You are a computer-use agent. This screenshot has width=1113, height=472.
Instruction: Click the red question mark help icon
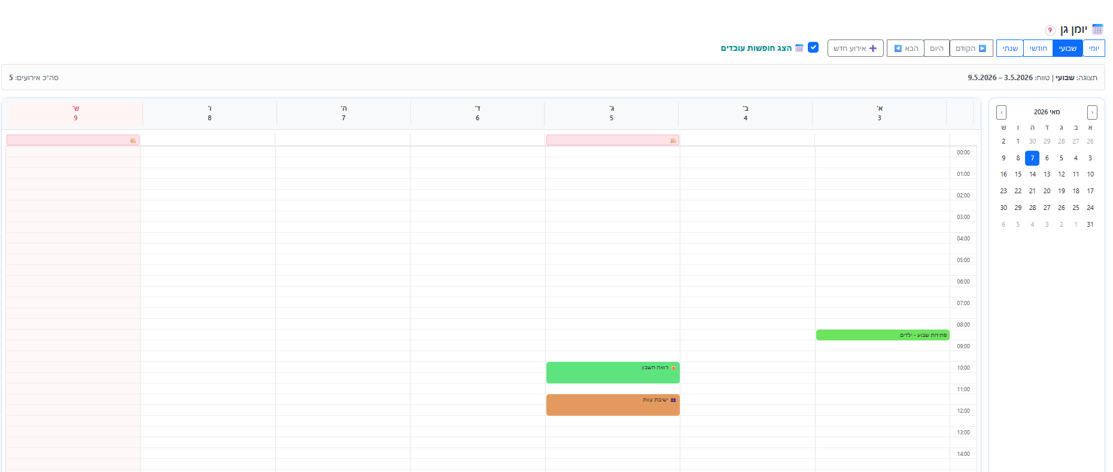click(x=1050, y=31)
